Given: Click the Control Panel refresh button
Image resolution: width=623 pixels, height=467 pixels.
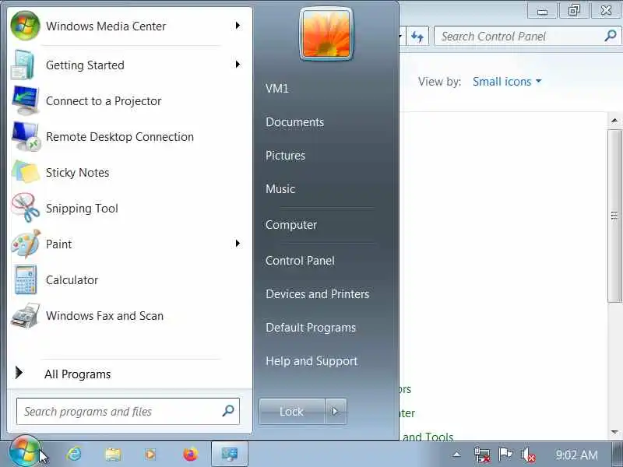Looking at the screenshot, I should (x=417, y=37).
